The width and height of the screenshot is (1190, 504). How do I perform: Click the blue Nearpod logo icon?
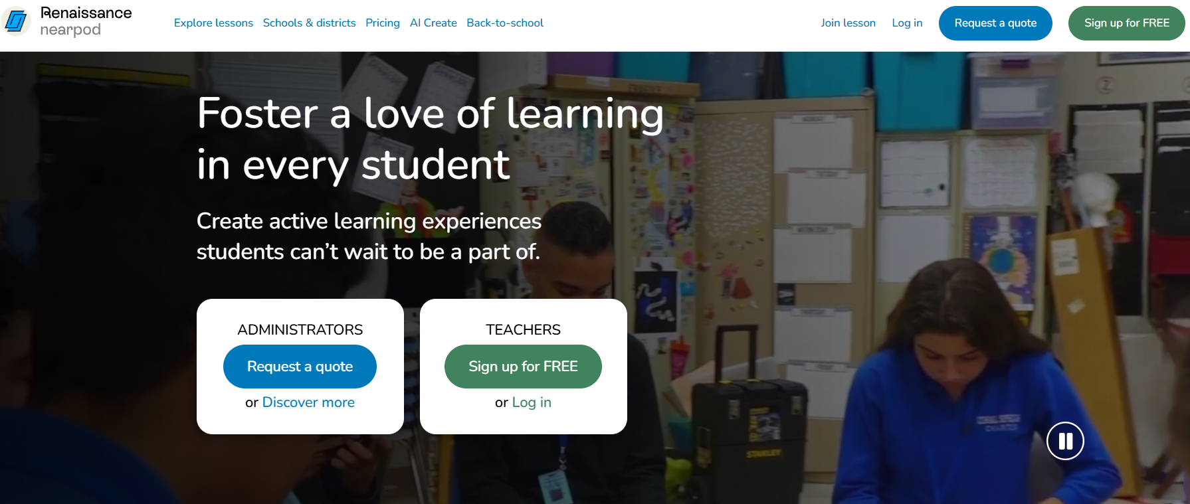click(x=15, y=21)
